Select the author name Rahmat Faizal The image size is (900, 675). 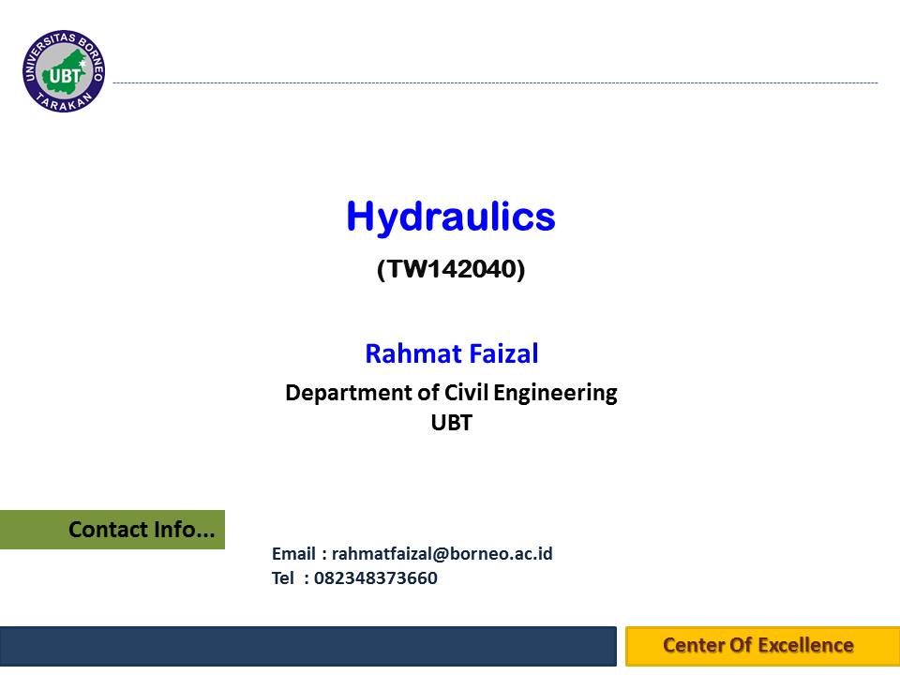point(451,354)
